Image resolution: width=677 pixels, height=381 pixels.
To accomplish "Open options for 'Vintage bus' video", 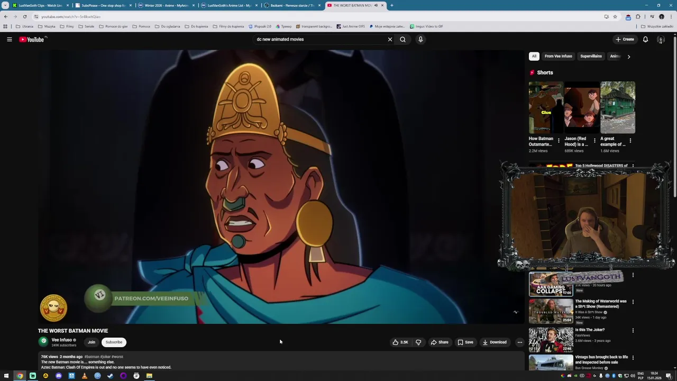I will [x=633, y=357].
